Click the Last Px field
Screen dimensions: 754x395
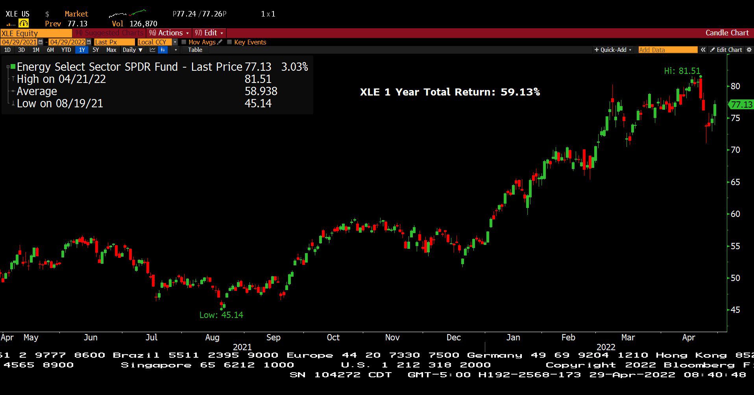[x=114, y=42]
